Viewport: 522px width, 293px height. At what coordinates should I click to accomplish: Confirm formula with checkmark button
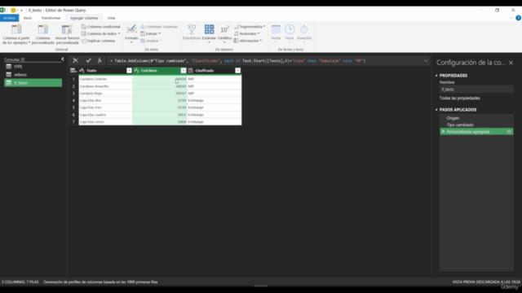(x=88, y=60)
